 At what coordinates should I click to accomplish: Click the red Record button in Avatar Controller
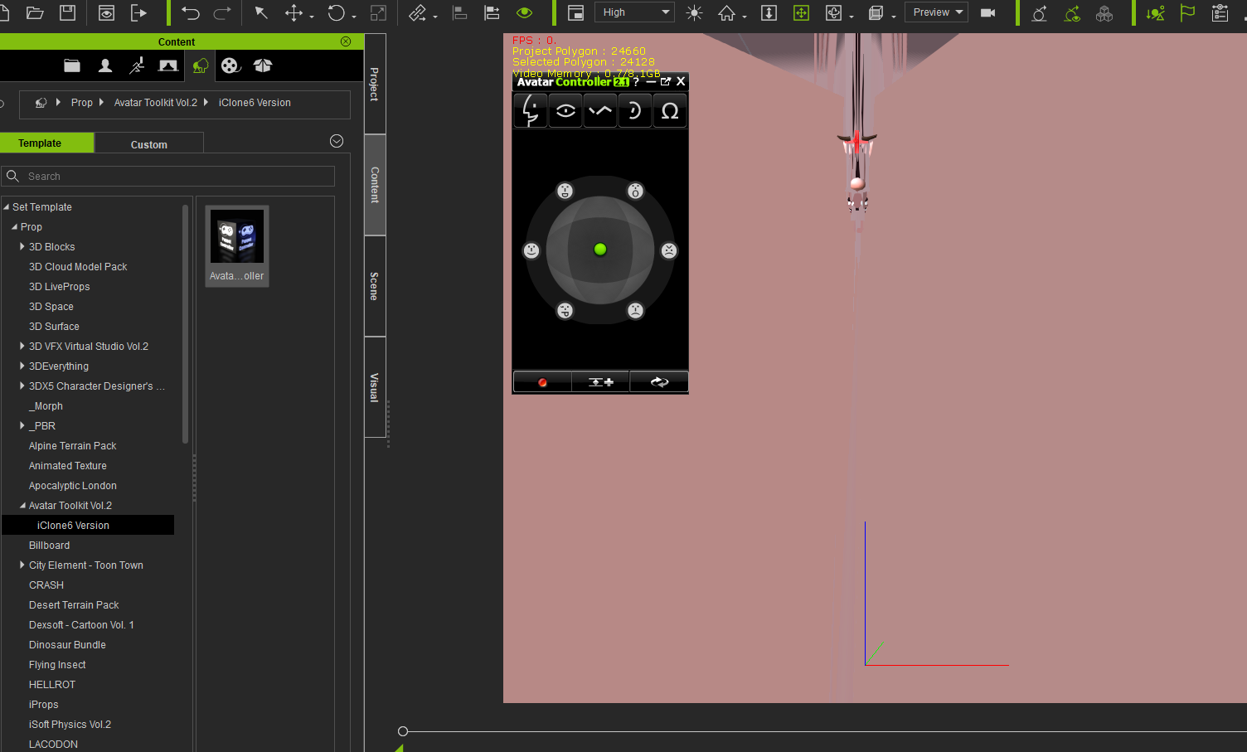pyautogui.click(x=542, y=382)
